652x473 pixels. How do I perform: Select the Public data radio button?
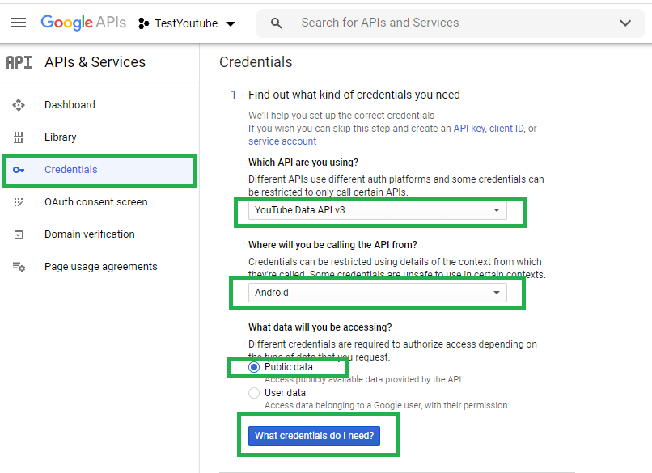pyautogui.click(x=254, y=367)
